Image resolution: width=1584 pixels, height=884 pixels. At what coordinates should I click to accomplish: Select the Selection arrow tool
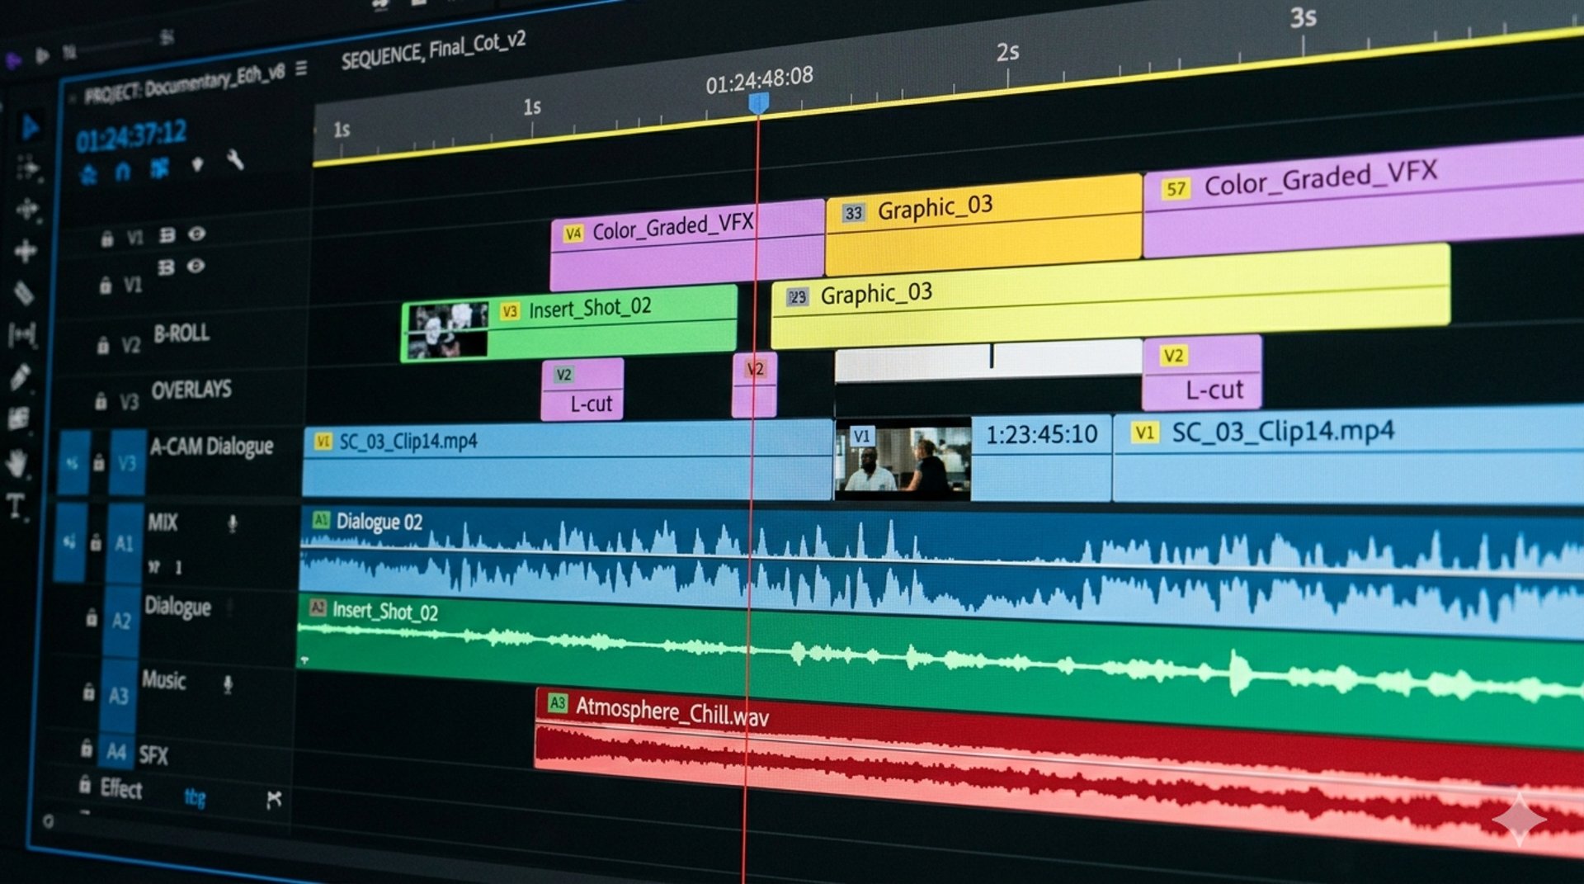pyautogui.click(x=30, y=127)
